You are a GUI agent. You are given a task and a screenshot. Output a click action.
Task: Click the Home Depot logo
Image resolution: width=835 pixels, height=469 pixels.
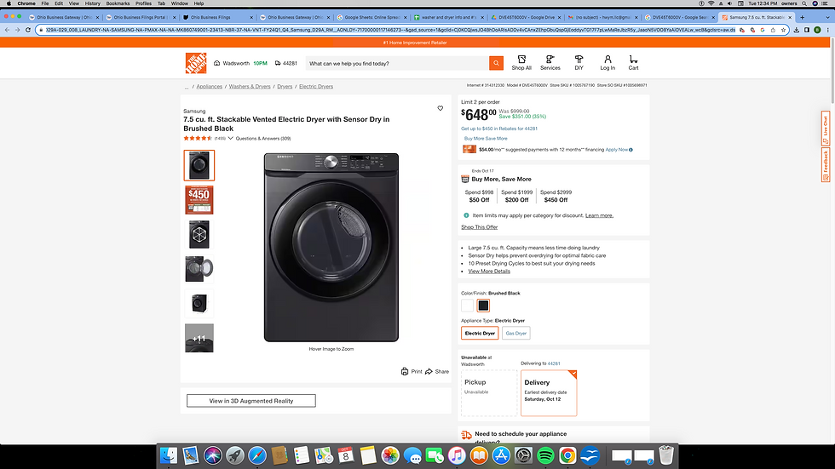tap(196, 63)
